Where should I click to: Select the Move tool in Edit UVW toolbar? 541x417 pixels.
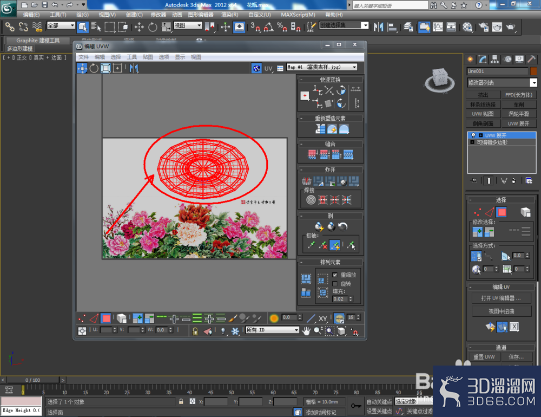[x=82, y=68]
